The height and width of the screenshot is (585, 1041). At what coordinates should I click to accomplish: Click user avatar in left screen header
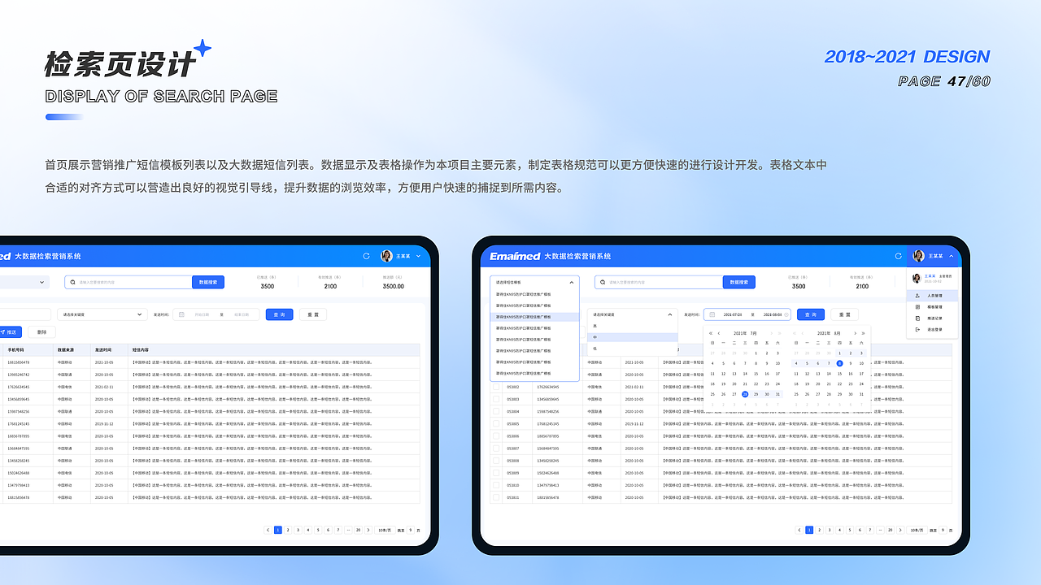tap(387, 256)
